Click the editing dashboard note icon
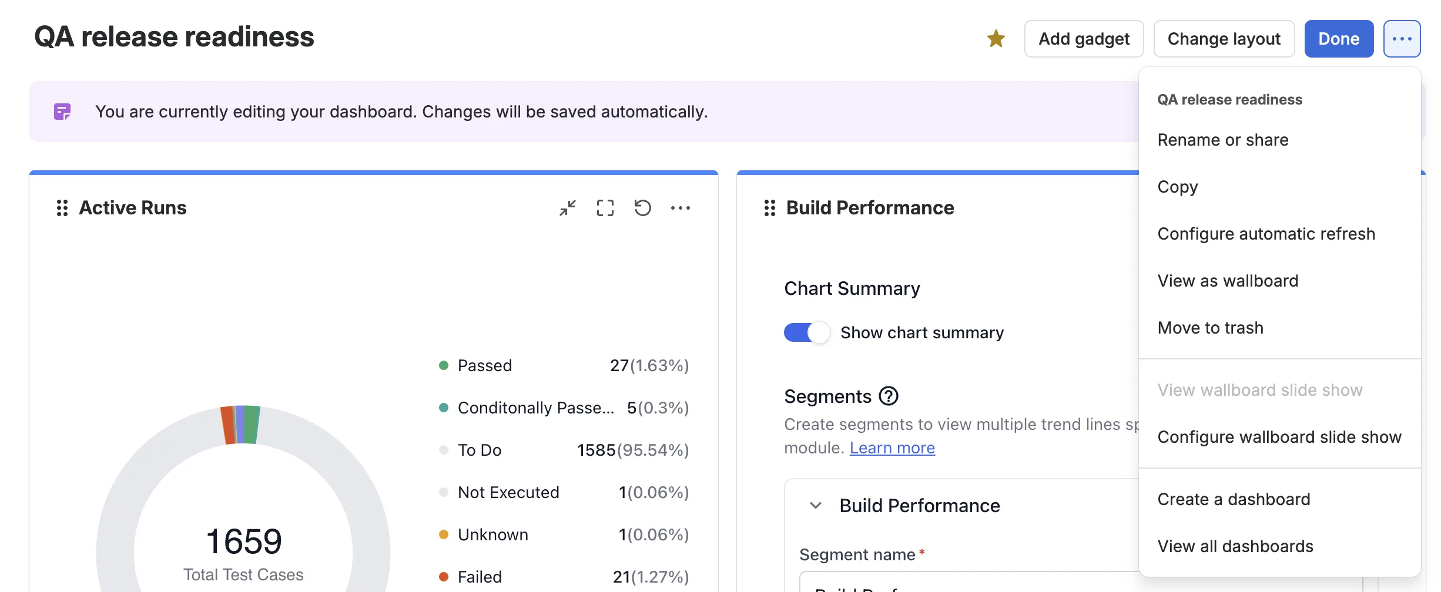This screenshot has height=592, width=1441. (62, 112)
